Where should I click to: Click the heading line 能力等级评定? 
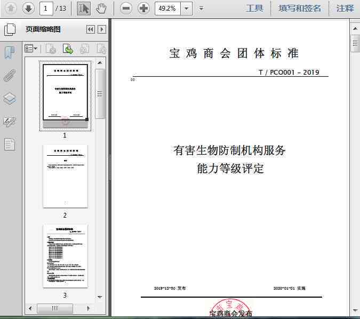point(230,169)
